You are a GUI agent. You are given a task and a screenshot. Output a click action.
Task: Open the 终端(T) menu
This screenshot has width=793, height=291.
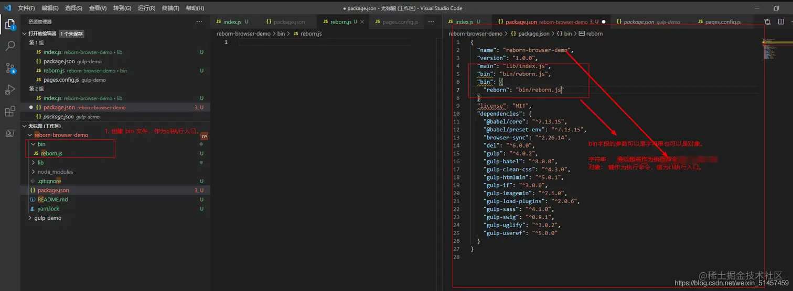click(x=170, y=8)
